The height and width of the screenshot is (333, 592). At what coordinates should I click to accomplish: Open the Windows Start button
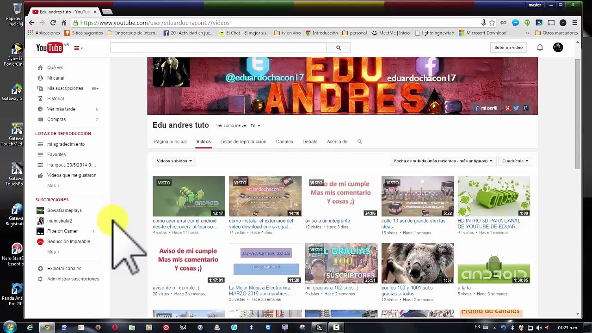pyautogui.click(x=10, y=327)
